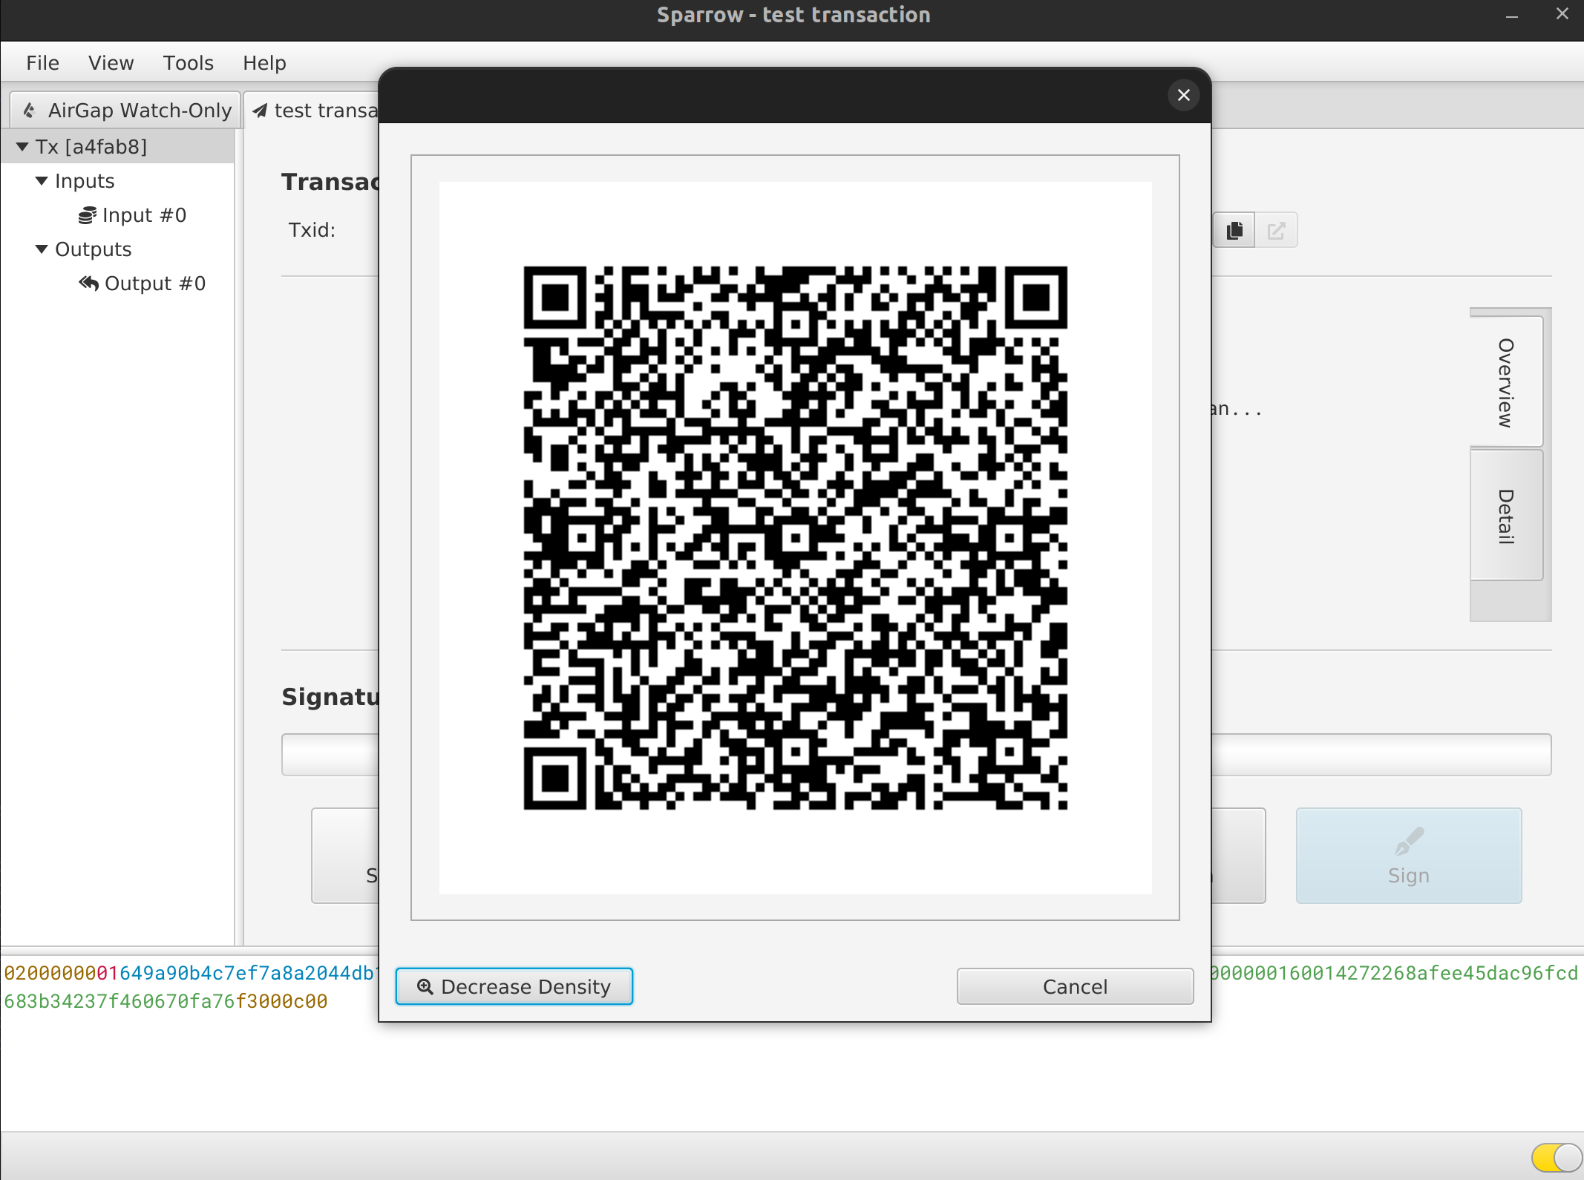This screenshot has height=1180, width=1584.
Task: Toggle the online connection switch
Action: tap(1556, 1156)
